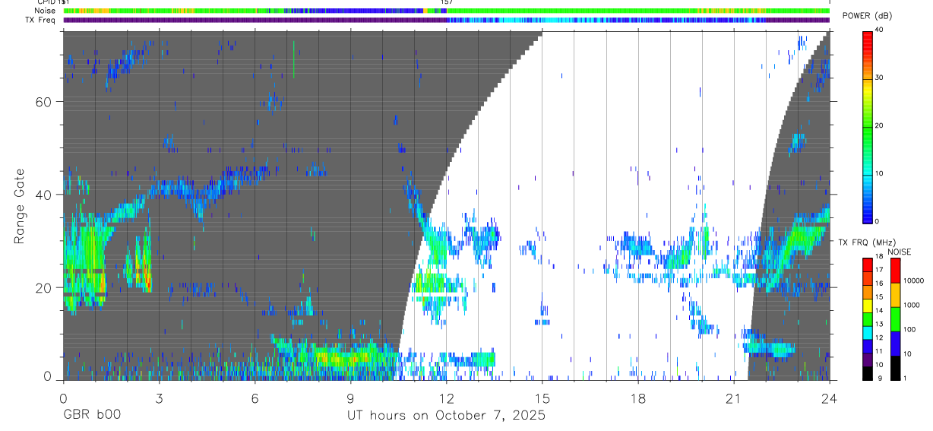This screenshot has height=431, width=933.
Task: Click the 18 tick on UT hours axis
Action: point(638,398)
